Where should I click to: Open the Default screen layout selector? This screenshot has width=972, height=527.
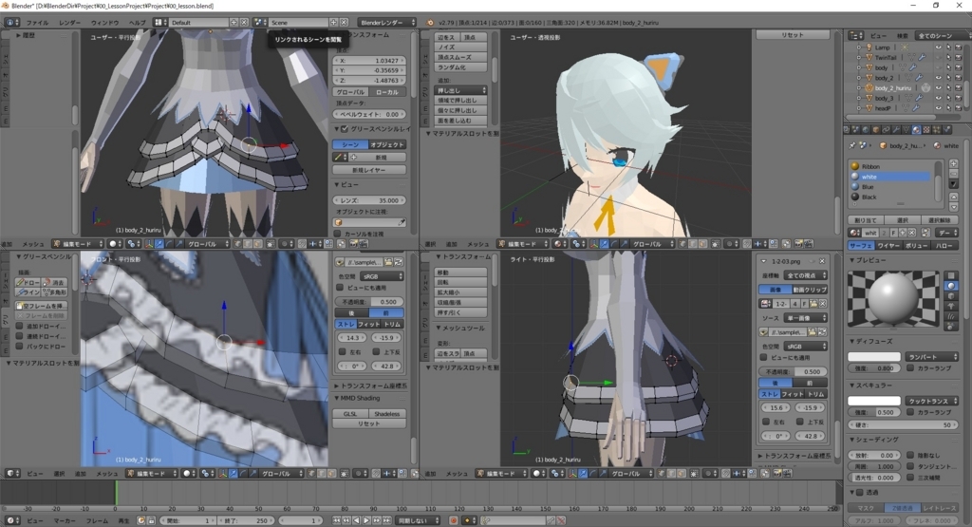pos(198,23)
